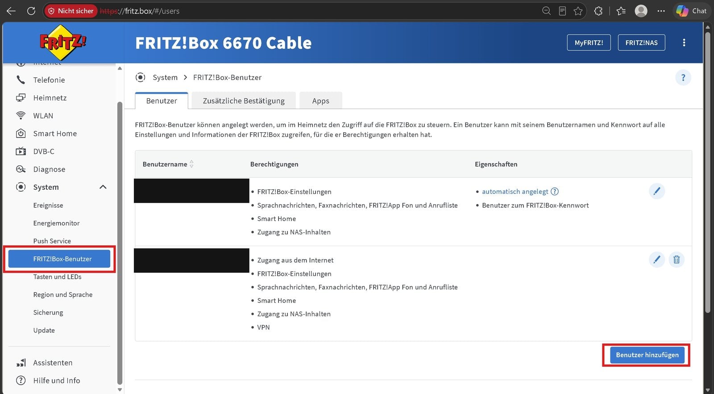Switch to Zusätzliche Bestätigung tab
The width and height of the screenshot is (714, 394).
pos(244,101)
